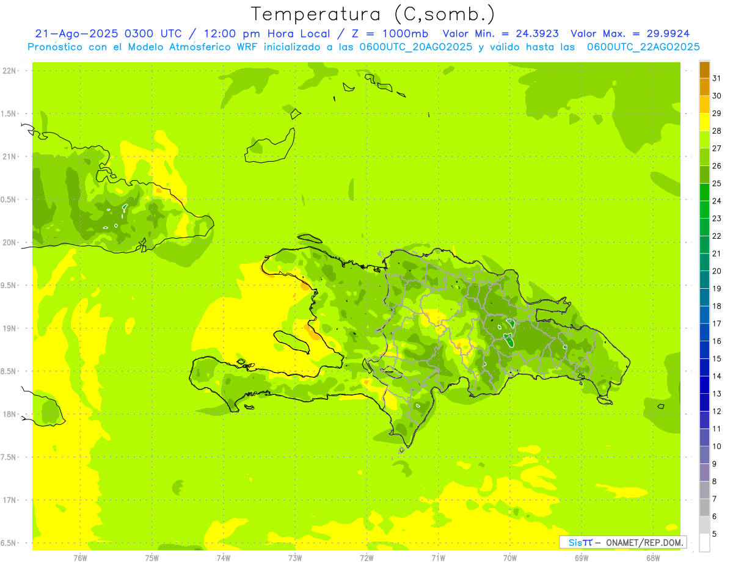
Task: Click the "19N" latitude label
Action: pyautogui.click(x=10, y=328)
